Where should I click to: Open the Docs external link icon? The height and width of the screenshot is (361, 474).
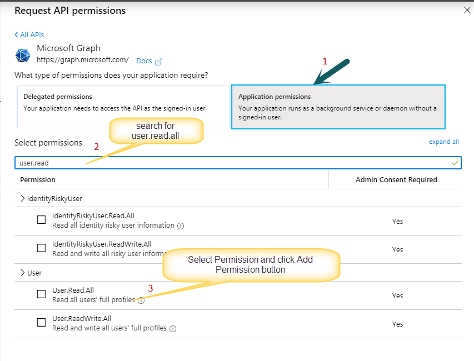click(159, 62)
